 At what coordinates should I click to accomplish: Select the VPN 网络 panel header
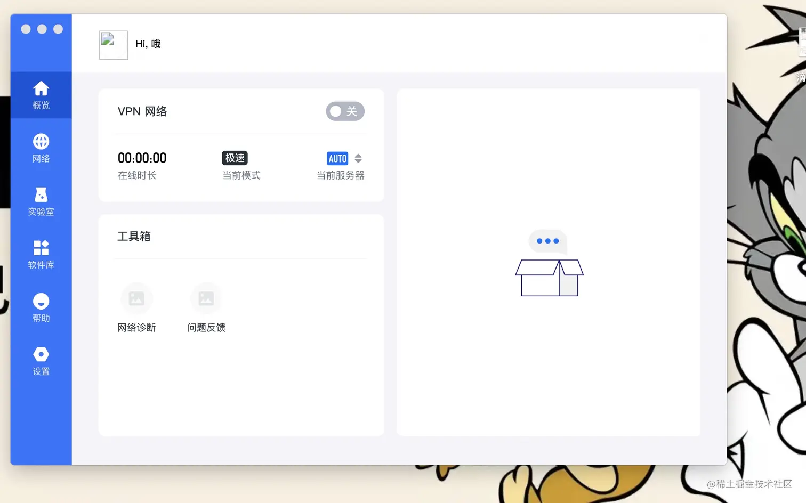(143, 111)
